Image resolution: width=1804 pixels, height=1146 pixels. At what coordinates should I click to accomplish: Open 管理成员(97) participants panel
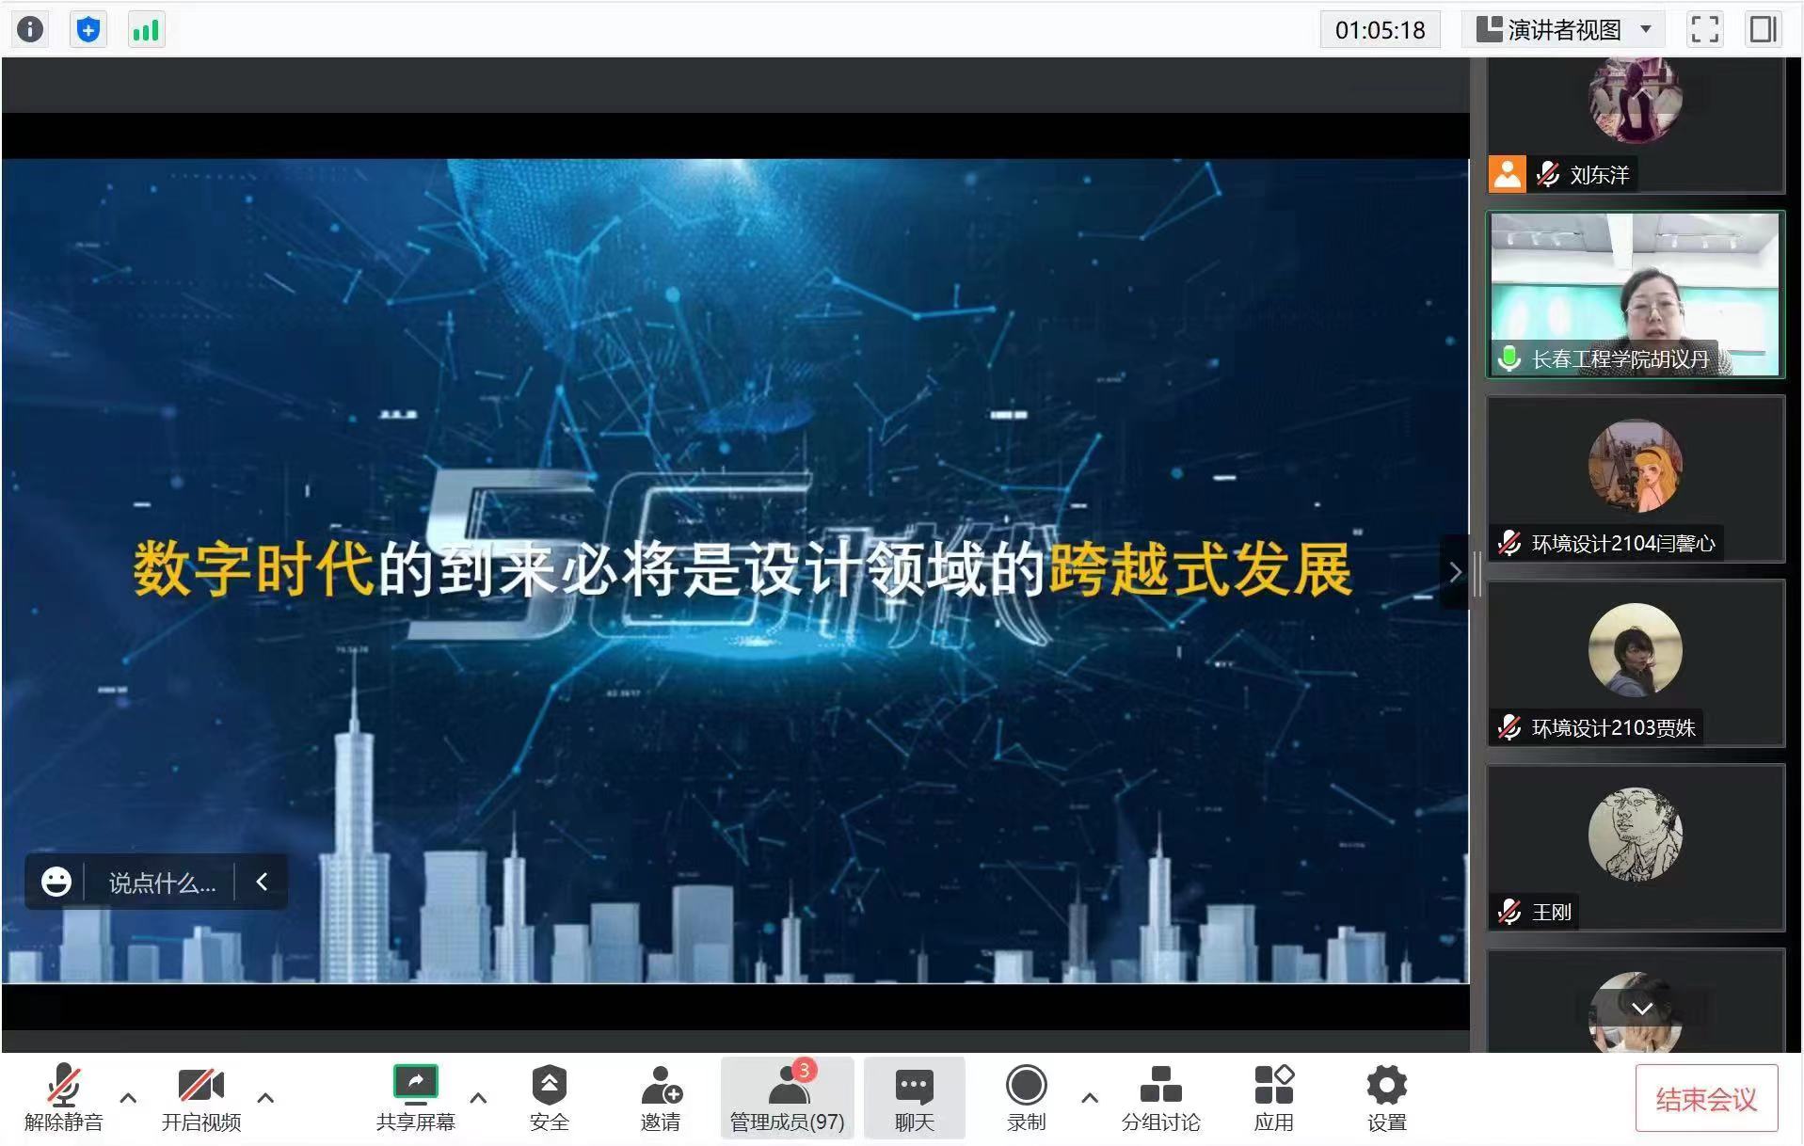787,1097
